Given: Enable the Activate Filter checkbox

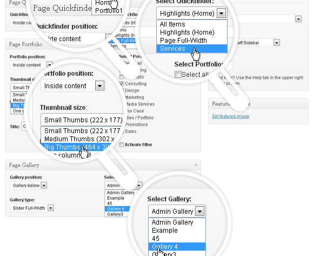Looking at the screenshot, I should pos(122,145).
